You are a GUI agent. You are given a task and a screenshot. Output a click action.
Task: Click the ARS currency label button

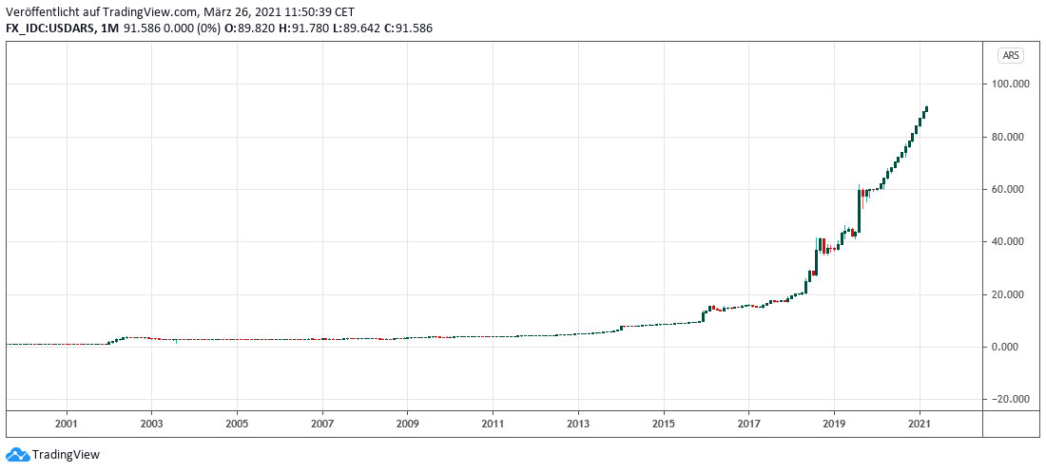tap(1011, 56)
